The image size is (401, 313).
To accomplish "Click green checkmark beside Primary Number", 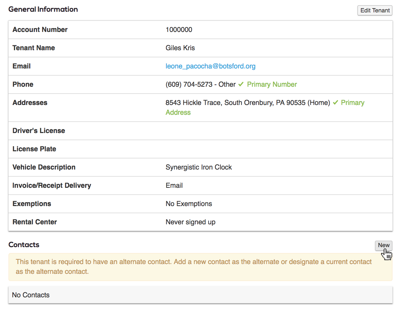I will point(241,84).
